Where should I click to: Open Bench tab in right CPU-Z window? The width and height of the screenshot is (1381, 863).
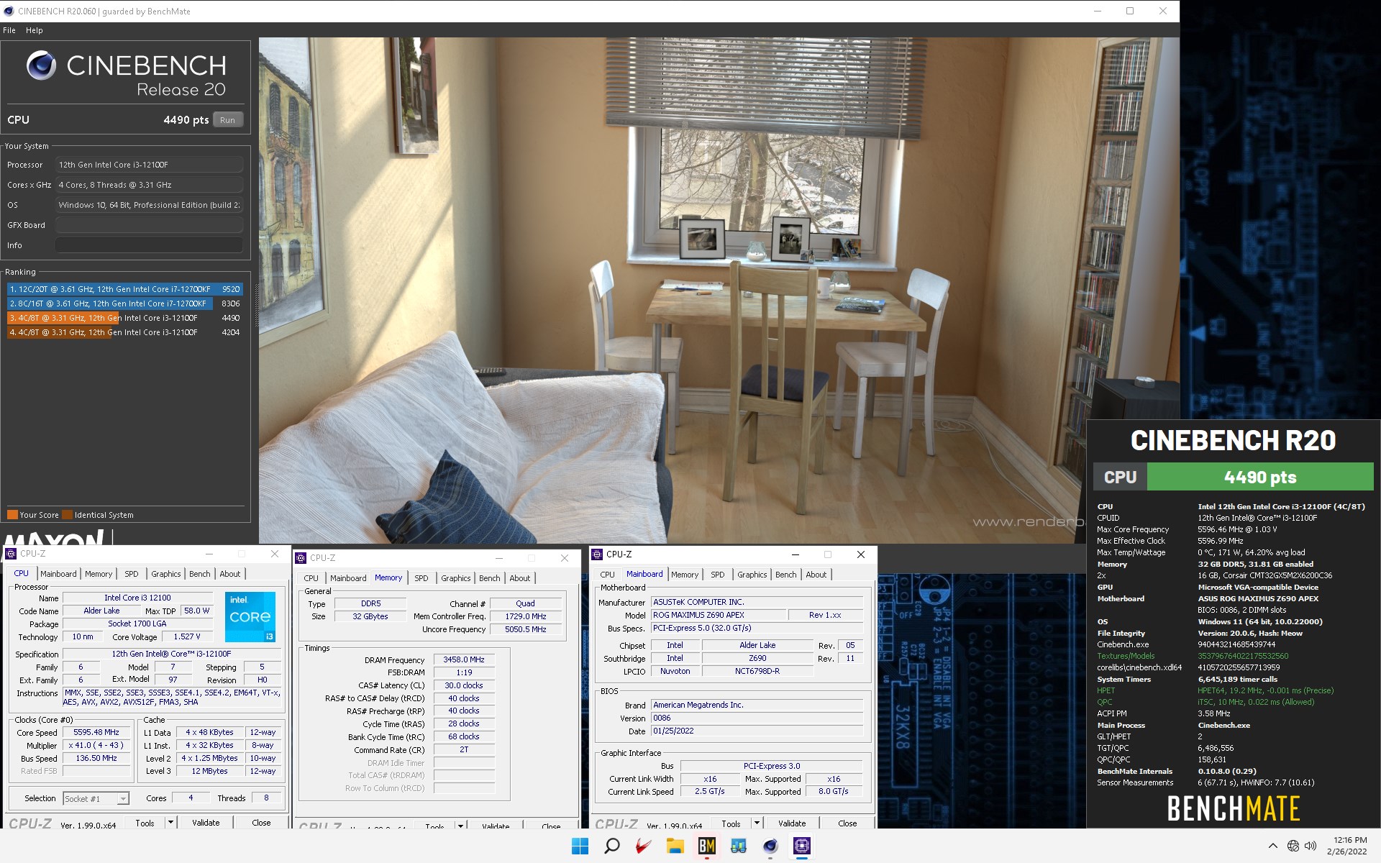[785, 575]
